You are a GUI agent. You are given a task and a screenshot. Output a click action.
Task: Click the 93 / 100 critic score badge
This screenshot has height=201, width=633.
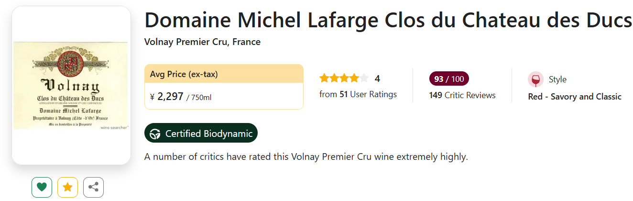(x=449, y=78)
